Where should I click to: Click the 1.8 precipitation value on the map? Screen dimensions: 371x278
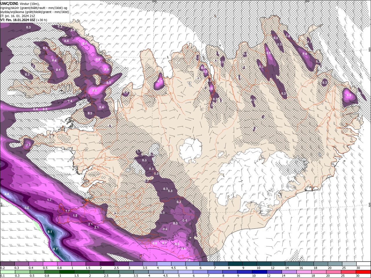(x=75, y=215)
